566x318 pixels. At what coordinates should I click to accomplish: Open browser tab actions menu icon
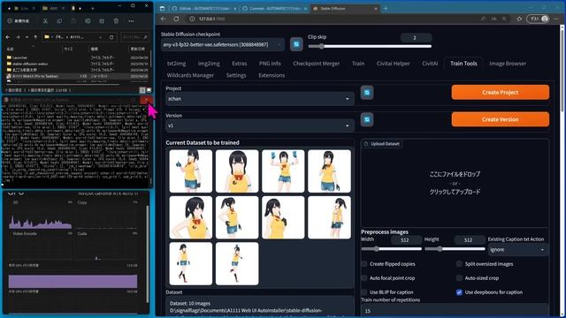pyautogui.click(x=162, y=8)
